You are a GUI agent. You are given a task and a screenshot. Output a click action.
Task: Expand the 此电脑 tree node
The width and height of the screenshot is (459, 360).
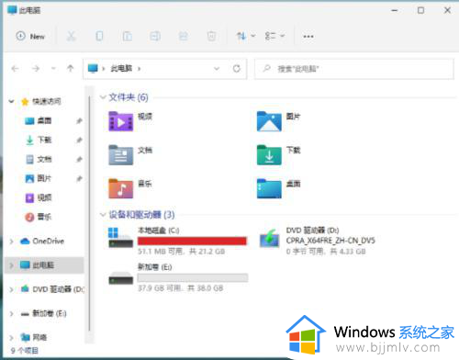[12, 265]
